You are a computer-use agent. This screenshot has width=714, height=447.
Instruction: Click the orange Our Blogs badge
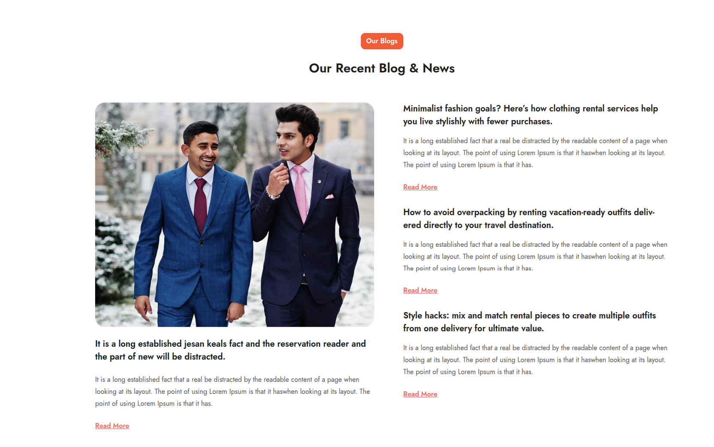click(381, 41)
